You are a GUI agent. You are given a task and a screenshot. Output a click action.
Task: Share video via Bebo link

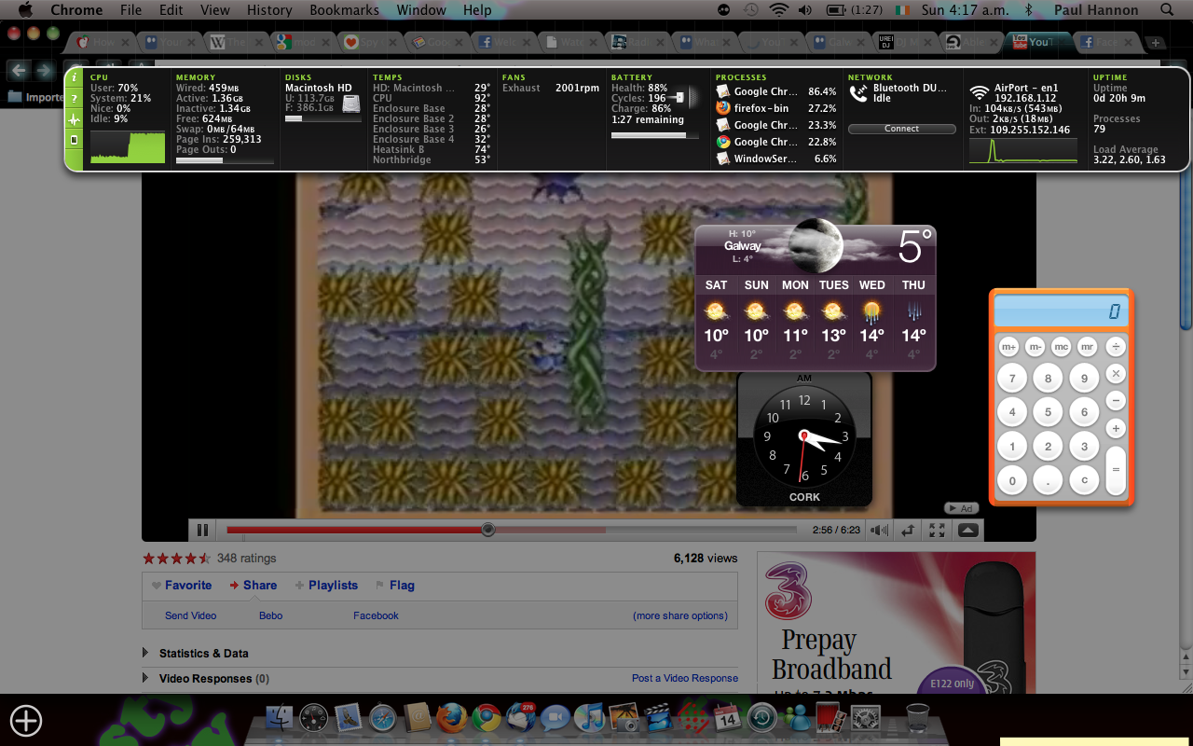click(x=271, y=615)
